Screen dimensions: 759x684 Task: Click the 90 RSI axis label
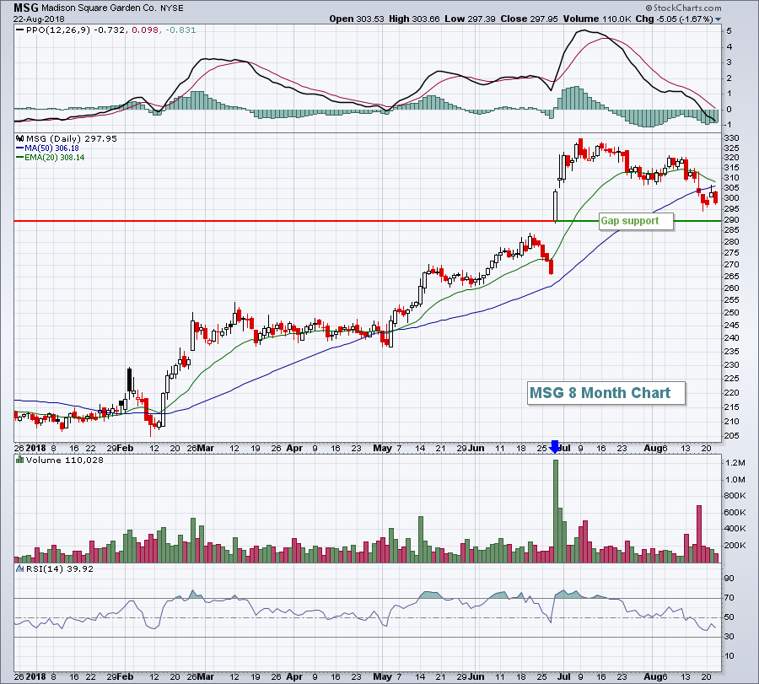pos(729,579)
